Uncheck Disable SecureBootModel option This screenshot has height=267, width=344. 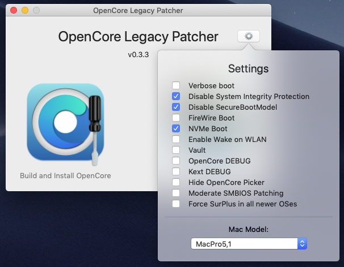tap(176, 107)
